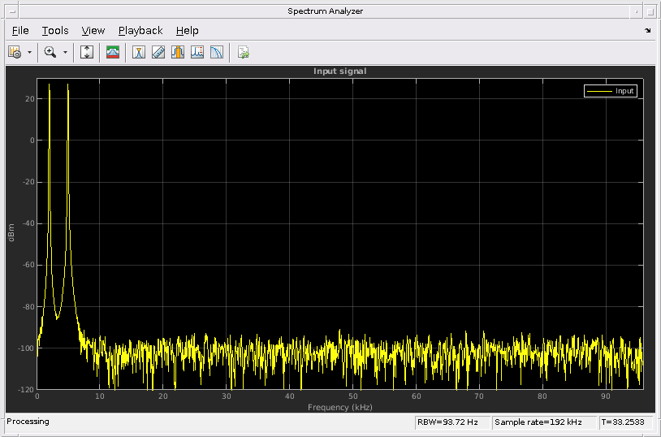Click the ruler measurement icon in toolbar

tap(158, 52)
